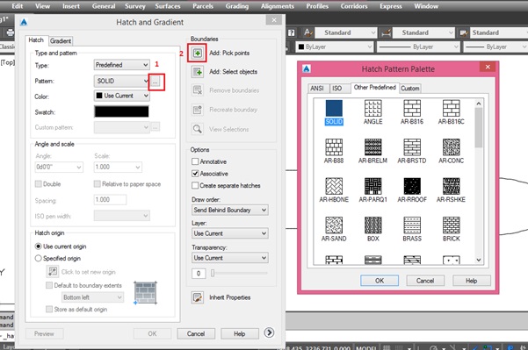
Task: Open Draw order dropdown Send Behind Boundary
Action: [x=230, y=211]
